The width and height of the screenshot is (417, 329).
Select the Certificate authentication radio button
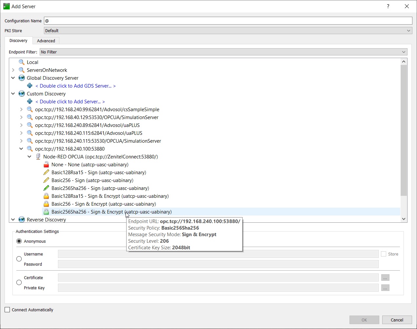click(x=19, y=283)
